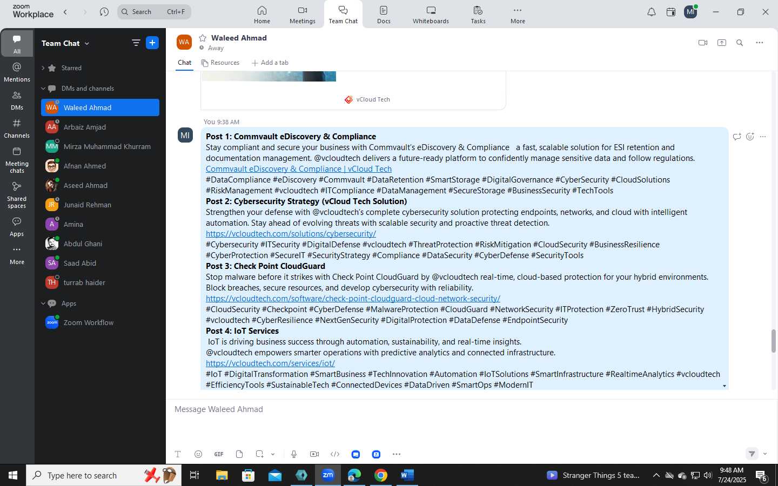Open the calendar icon at top right
Viewport: 778px width, 486px height.
671,12
